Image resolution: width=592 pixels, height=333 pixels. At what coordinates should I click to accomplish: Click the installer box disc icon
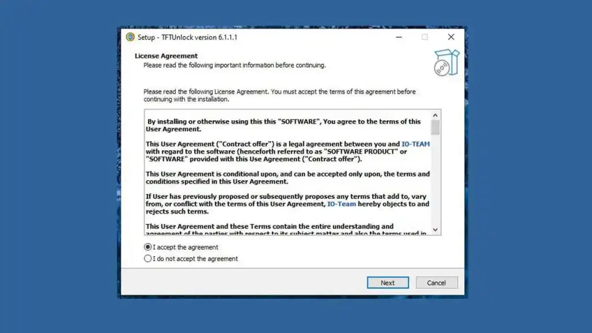[447, 62]
